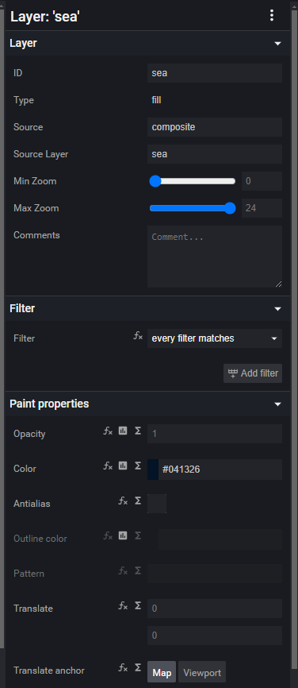This screenshot has height=688, width=298.
Task: Click the Antialias sigma data function icon
Action: (x=138, y=501)
